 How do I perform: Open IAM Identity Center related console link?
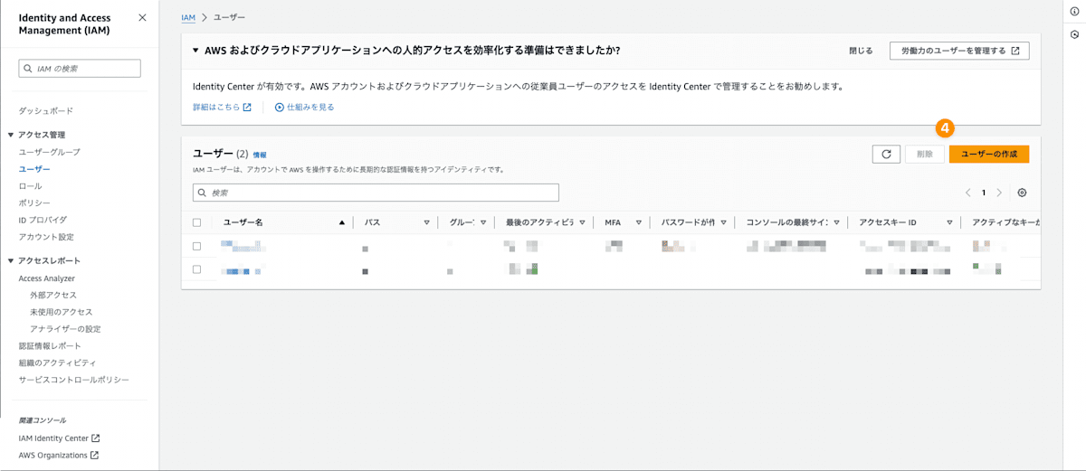pos(53,438)
